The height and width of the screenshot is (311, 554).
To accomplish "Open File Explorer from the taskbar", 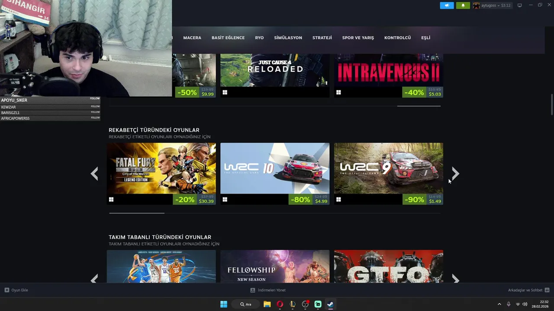I will click(x=267, y=304).
